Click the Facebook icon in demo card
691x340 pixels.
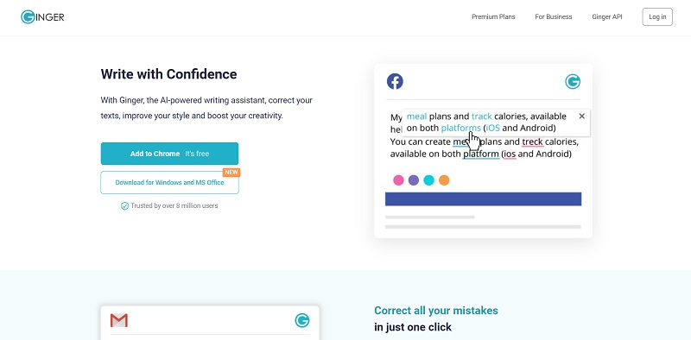point(395,81)
